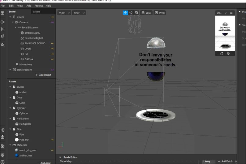The height and width of the screenshot is (164, 246).
Task: Toggle Local coordinate mode
Action: [x=147, y=13]
